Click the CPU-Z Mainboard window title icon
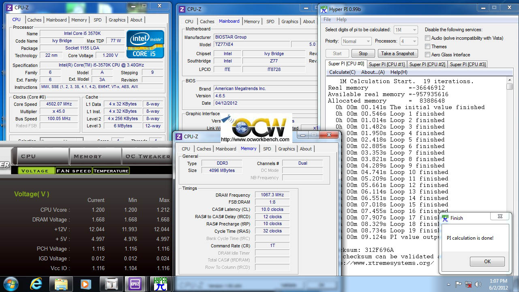The height and width of the screenshot is (292, 519). 182,9
